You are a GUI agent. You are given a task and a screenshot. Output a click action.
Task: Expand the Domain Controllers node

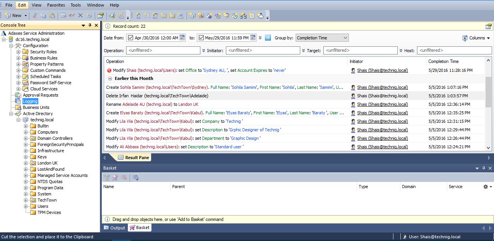(26, 138)
